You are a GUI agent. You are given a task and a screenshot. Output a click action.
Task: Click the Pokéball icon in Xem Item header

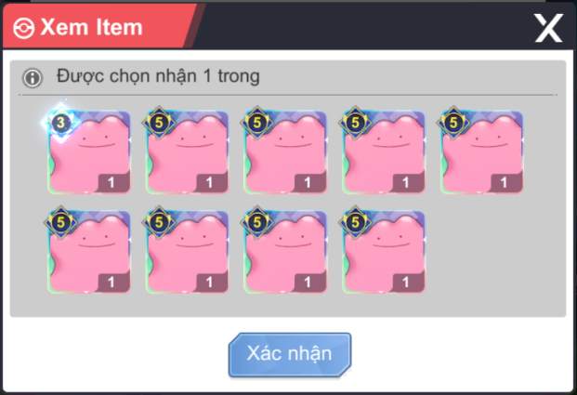pos(24,28)
